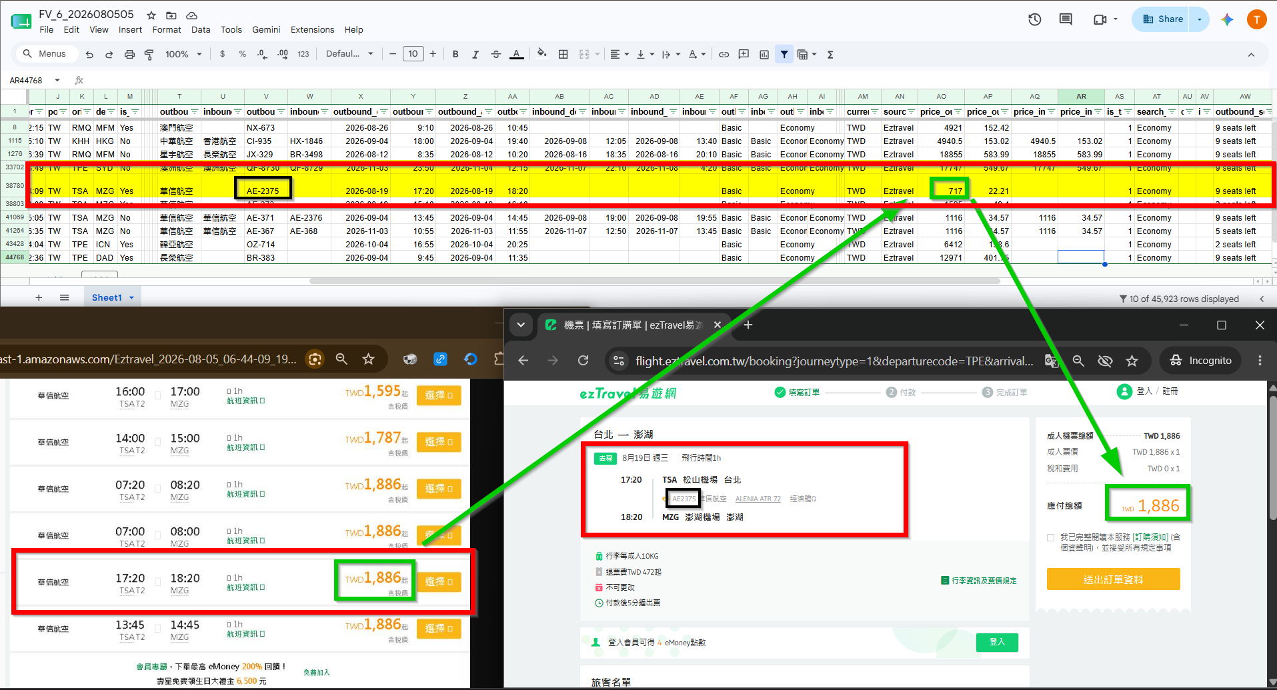Screen dimensions: 1277x690
Task: Click the Share button
Action: click(1163, 19)
